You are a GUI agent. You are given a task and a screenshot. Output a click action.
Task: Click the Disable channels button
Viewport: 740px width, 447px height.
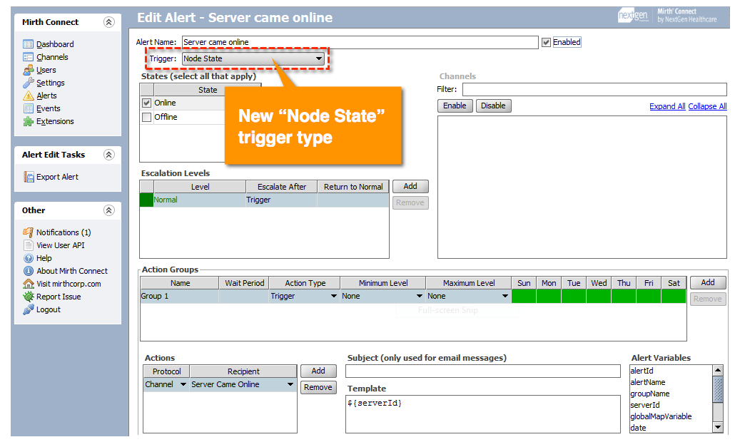click(x=493, y=106)
